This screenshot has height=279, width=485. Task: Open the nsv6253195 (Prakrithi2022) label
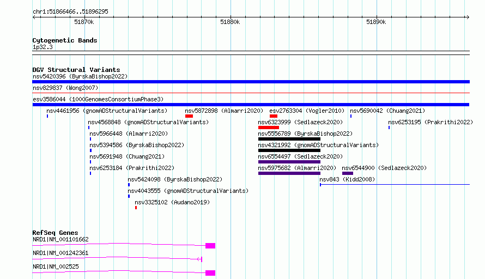point(431,122)
